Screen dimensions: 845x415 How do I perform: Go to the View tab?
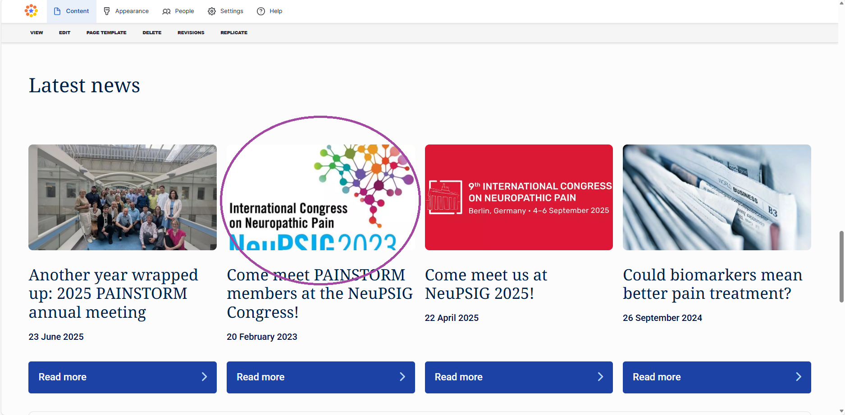coord(37,33)
